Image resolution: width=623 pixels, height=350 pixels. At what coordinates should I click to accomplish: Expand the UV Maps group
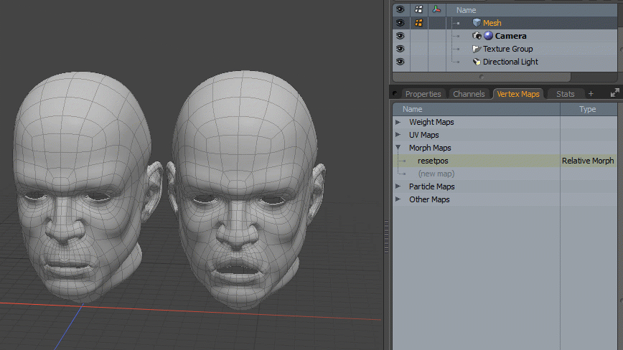click(x=398, y=135)
